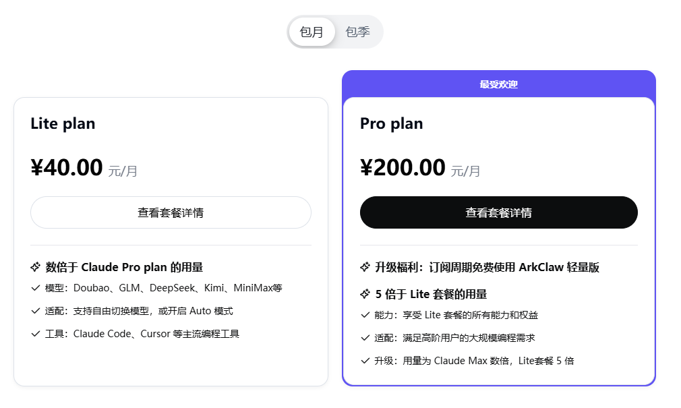
Task: Click 查看套餐详情 button under Lite plan
Action: (171, 212)
